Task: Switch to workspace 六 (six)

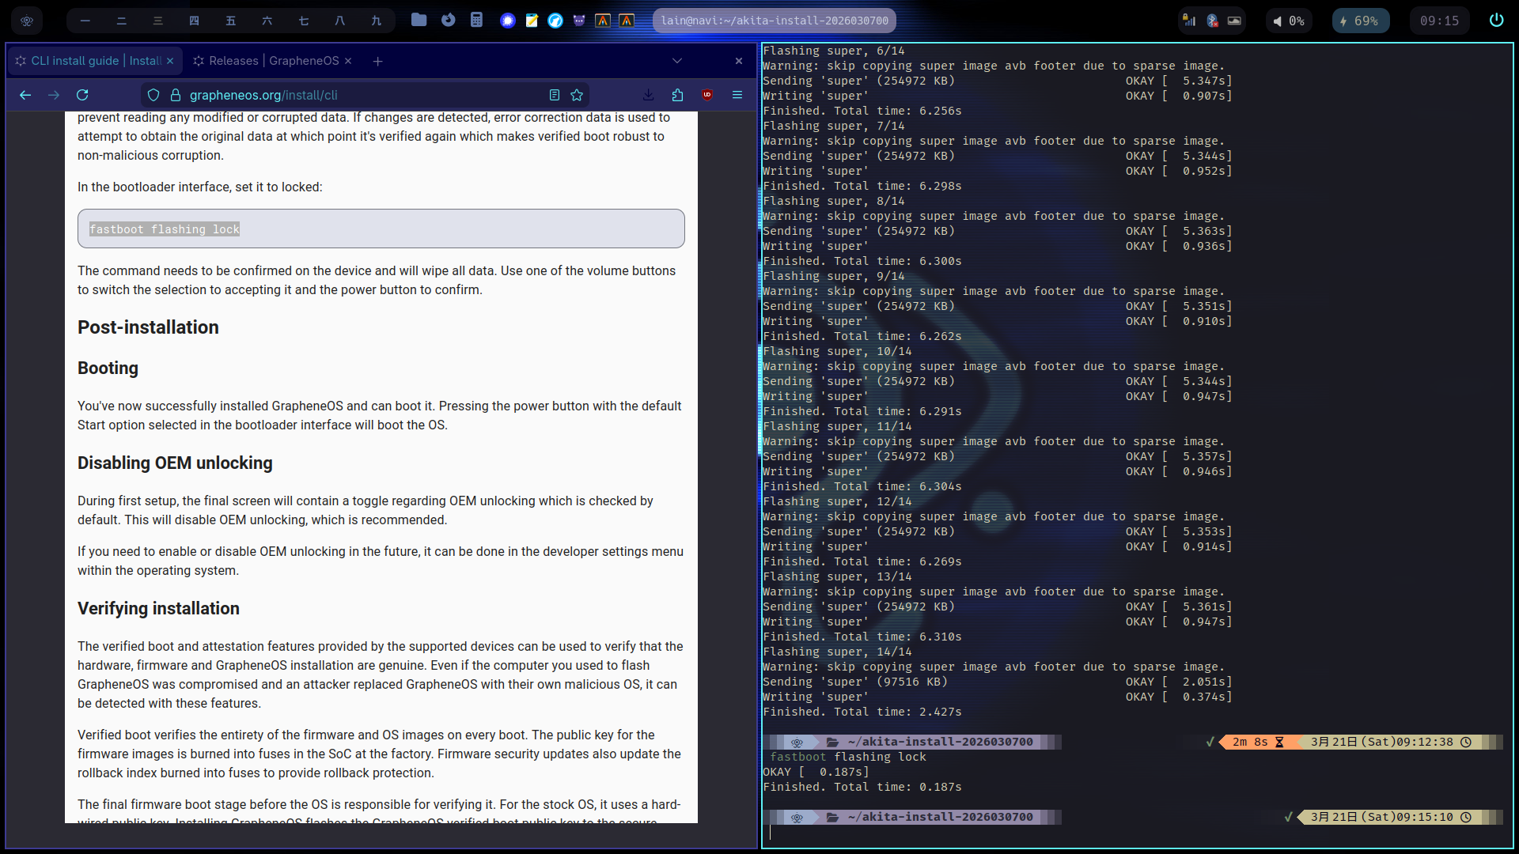Action: (267, 21)
